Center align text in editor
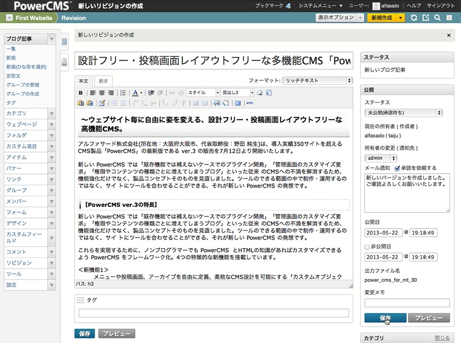The width and height of the screenshot is (461, 343). (x=102, y=93)
